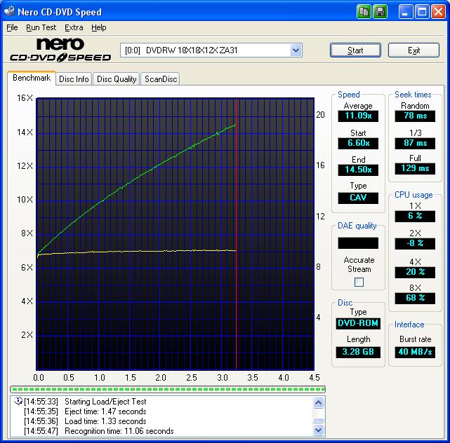This screenshot has width=450, height=443.
Task: Click the log scrollbar thumb
Action: (319, 421)
